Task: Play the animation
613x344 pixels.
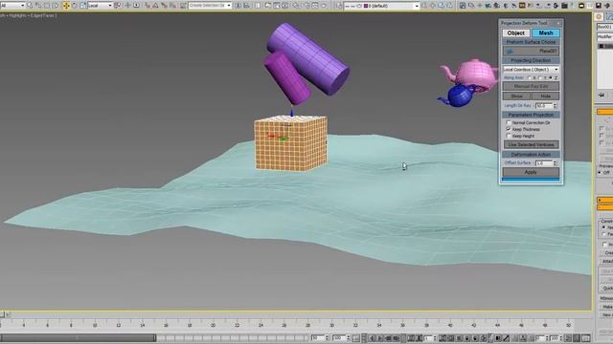Action: click(379, 338)
